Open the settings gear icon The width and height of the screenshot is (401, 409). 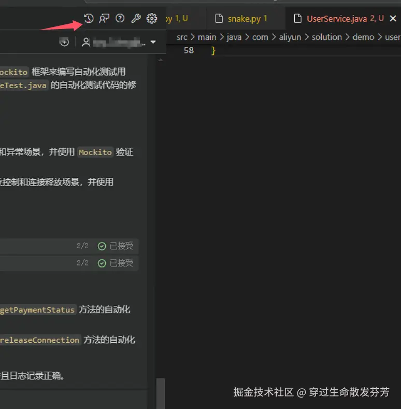coord(152,19)
